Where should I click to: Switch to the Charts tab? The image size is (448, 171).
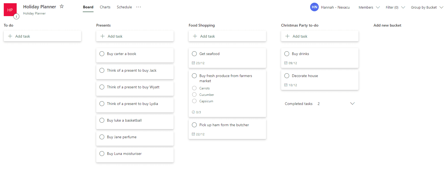click(x=105, y=7)
